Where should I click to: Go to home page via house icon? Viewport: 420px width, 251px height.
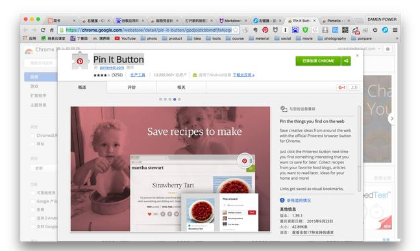52,30
